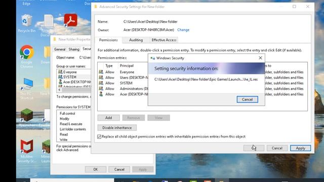The image size is (324, 182).
Task: Switch to the Effective Access tab
Action: pyautogui.click(x=164, y=40)
